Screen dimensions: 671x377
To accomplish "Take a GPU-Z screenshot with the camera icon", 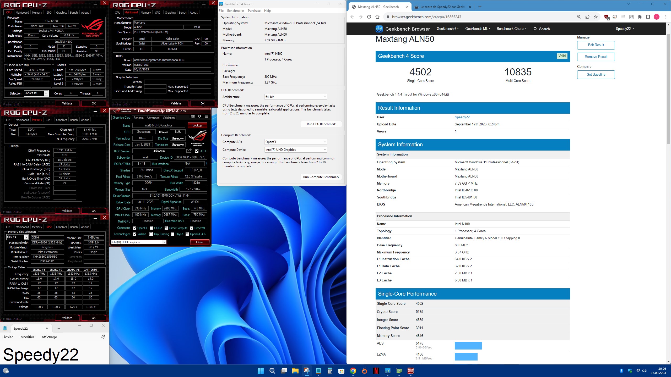I will [x=193, y=117].
